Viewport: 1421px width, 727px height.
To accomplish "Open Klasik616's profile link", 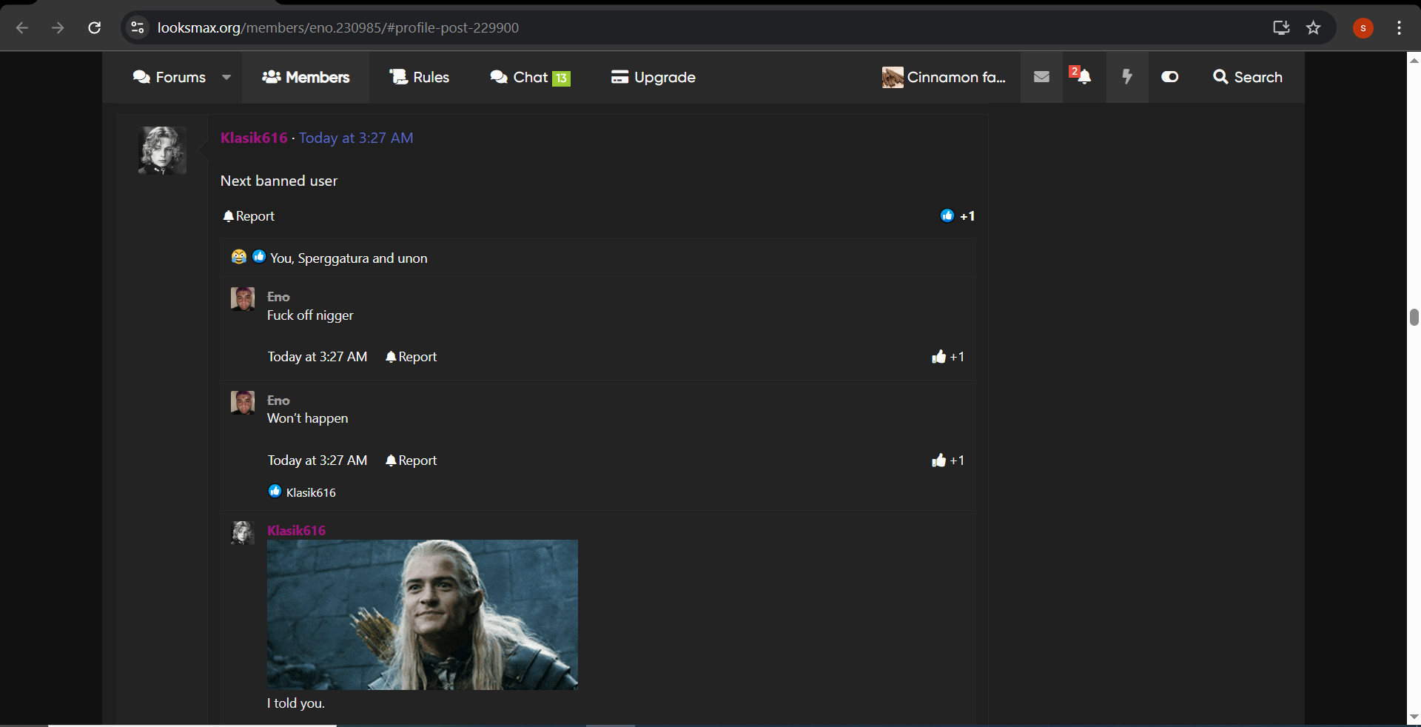I will [x=253, y=138].
